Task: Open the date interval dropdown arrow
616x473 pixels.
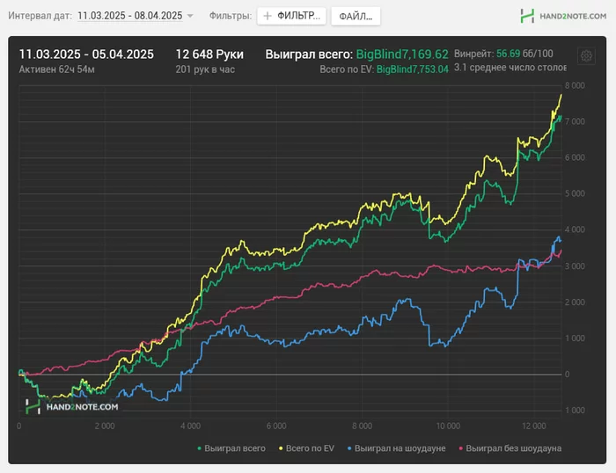Action: [190, 16]
